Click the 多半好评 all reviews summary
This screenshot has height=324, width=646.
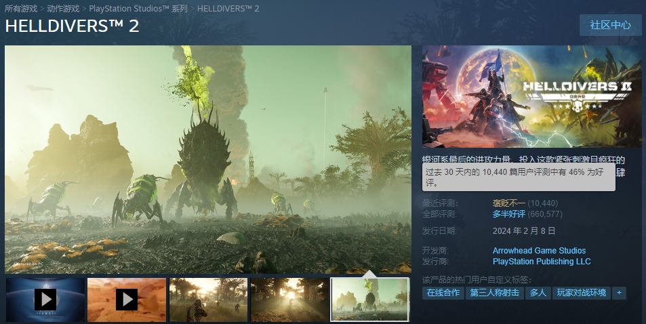[509, 214]
